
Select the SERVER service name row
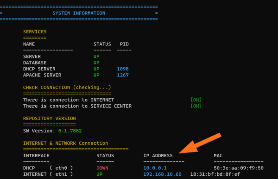(32, 57)
